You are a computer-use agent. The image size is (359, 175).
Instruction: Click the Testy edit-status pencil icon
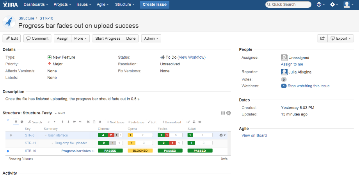coord(188,122)
